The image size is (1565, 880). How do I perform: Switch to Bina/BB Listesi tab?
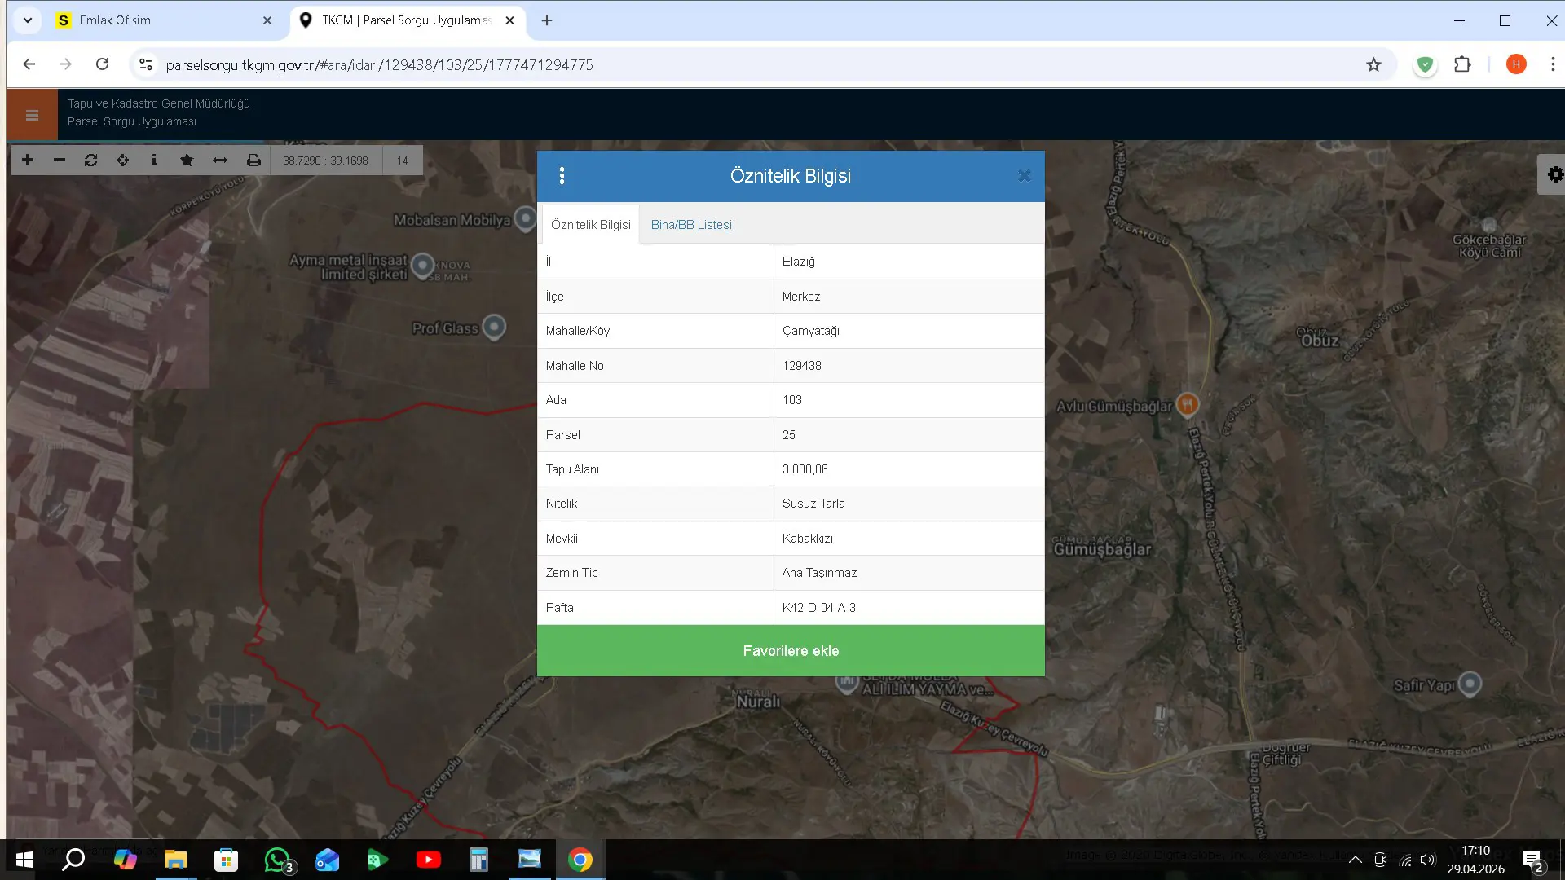(691, 225)
